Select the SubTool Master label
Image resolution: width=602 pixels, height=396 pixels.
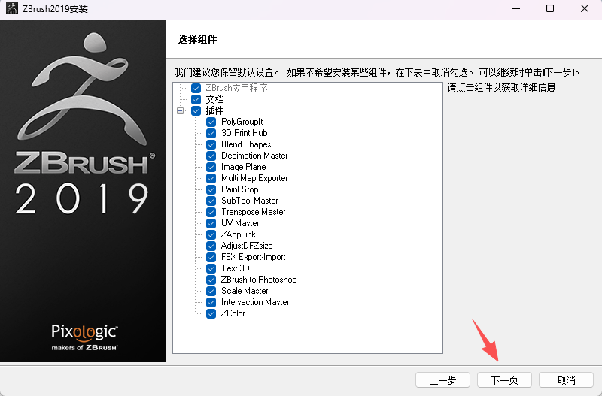click(250, 201)
